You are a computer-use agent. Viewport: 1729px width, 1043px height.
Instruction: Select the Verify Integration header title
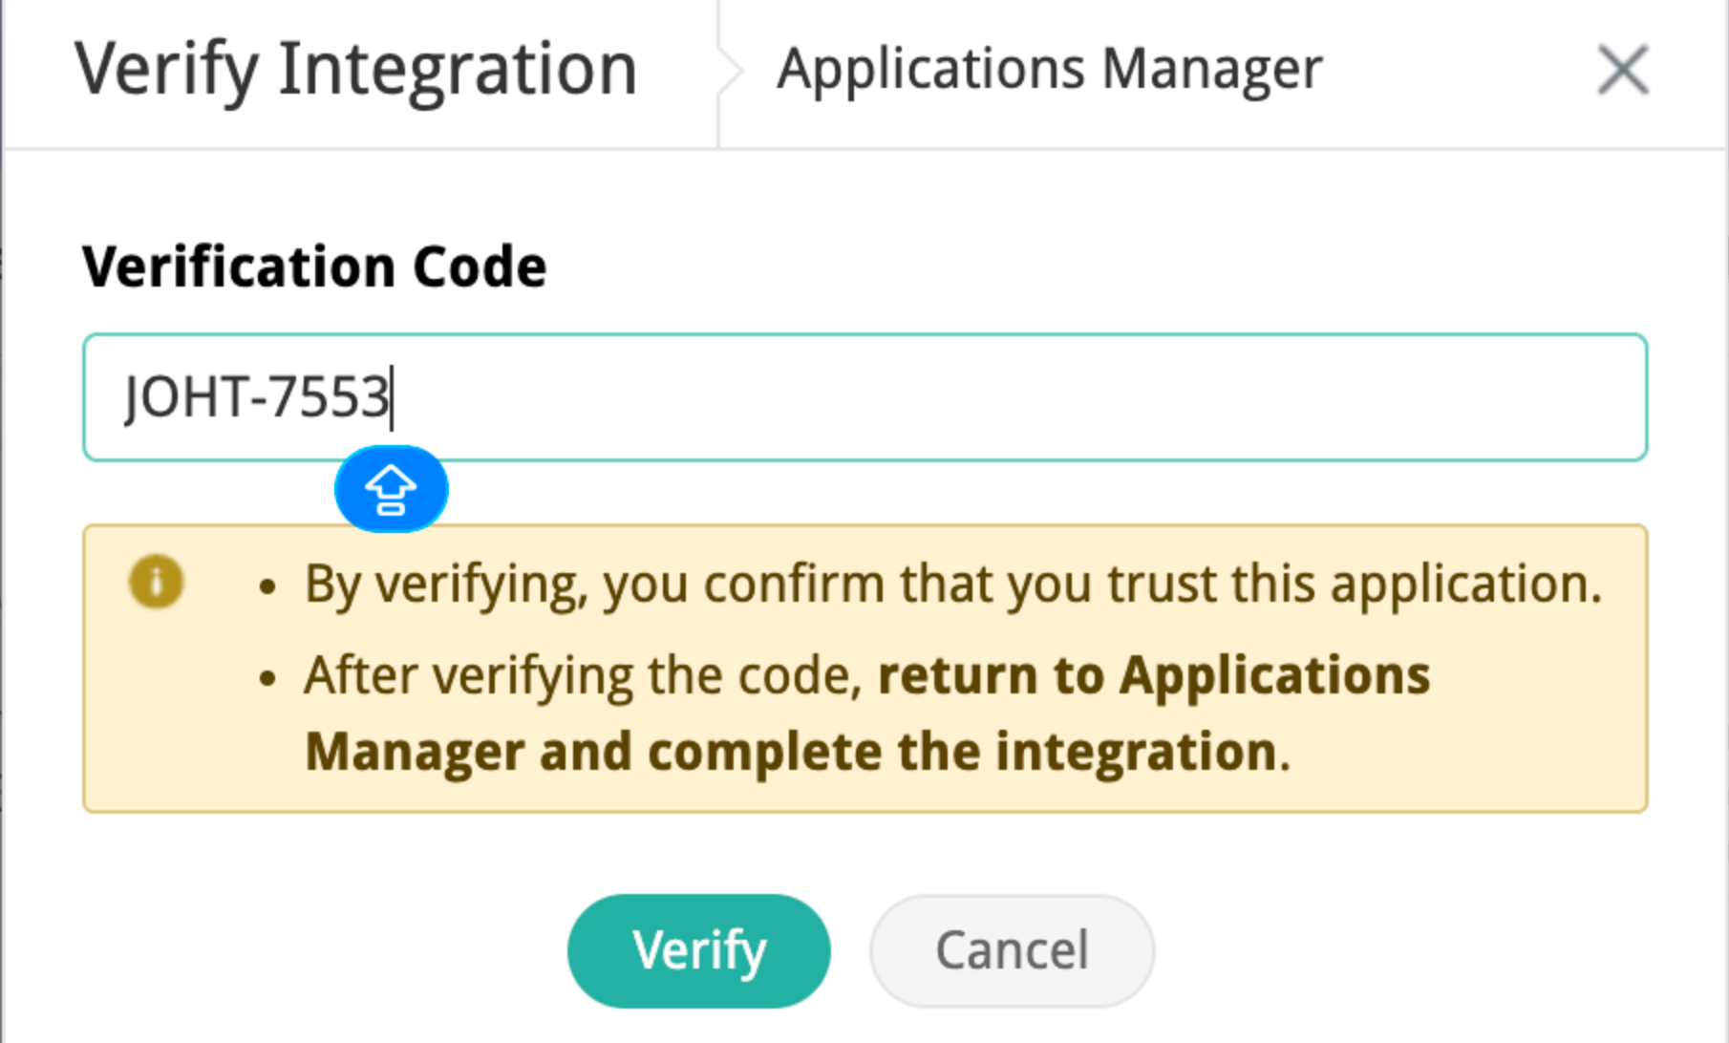(x=355, y=70)
